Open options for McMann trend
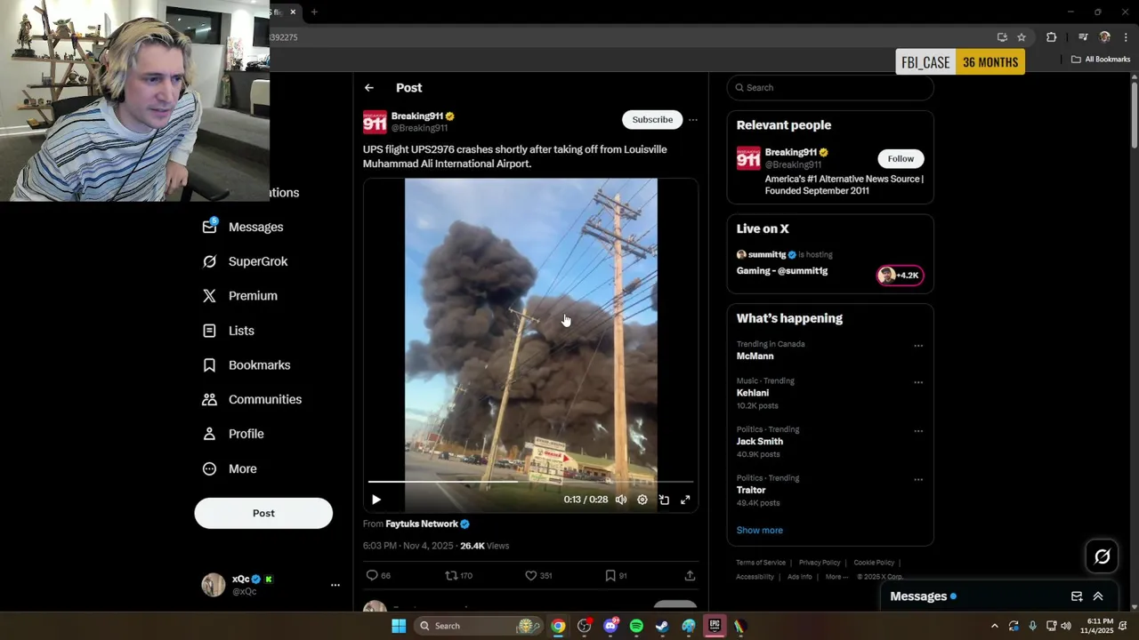Viewport: 1139px width, 640px height. (x=918, y=346)
